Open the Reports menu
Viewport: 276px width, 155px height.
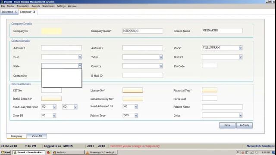36,6
